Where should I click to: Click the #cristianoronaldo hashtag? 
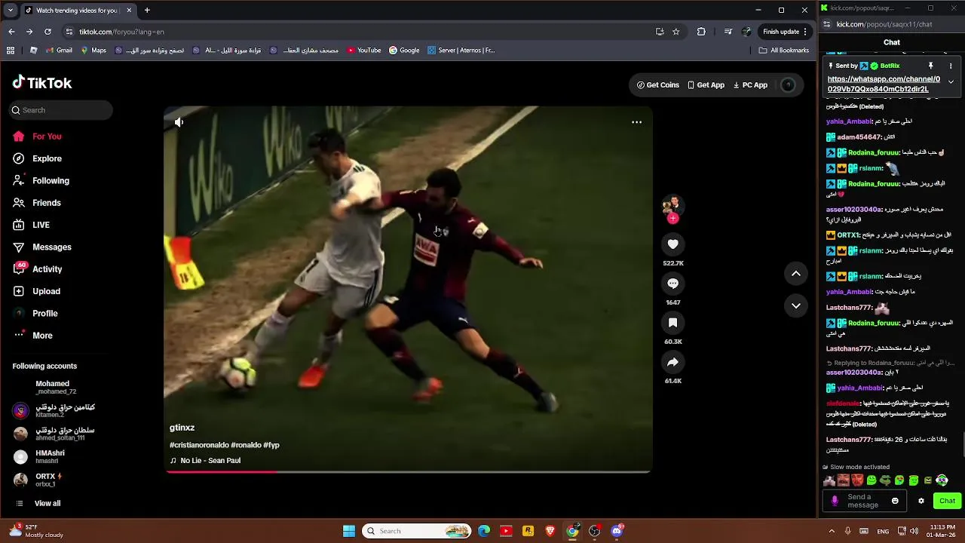pos(199,445)
